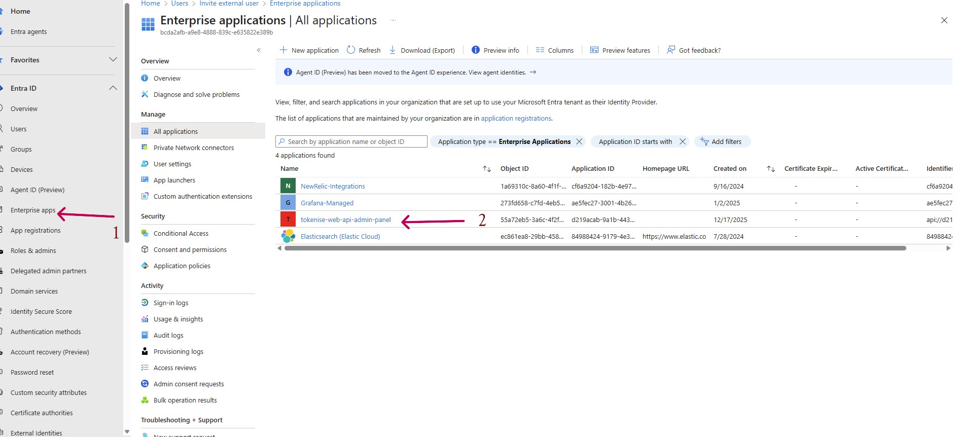Image resolution: width=956 pixels, height=437 pixels.
Task: Click the Conditional Access icon
Action: tap(145, 233)
